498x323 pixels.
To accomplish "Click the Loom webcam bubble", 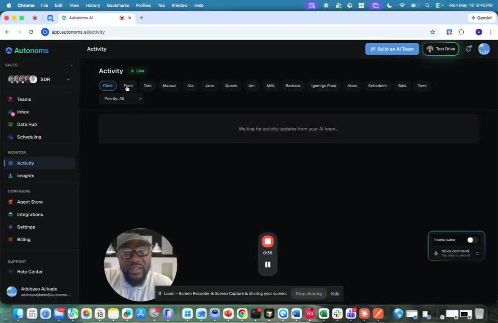I will point(141,265).
